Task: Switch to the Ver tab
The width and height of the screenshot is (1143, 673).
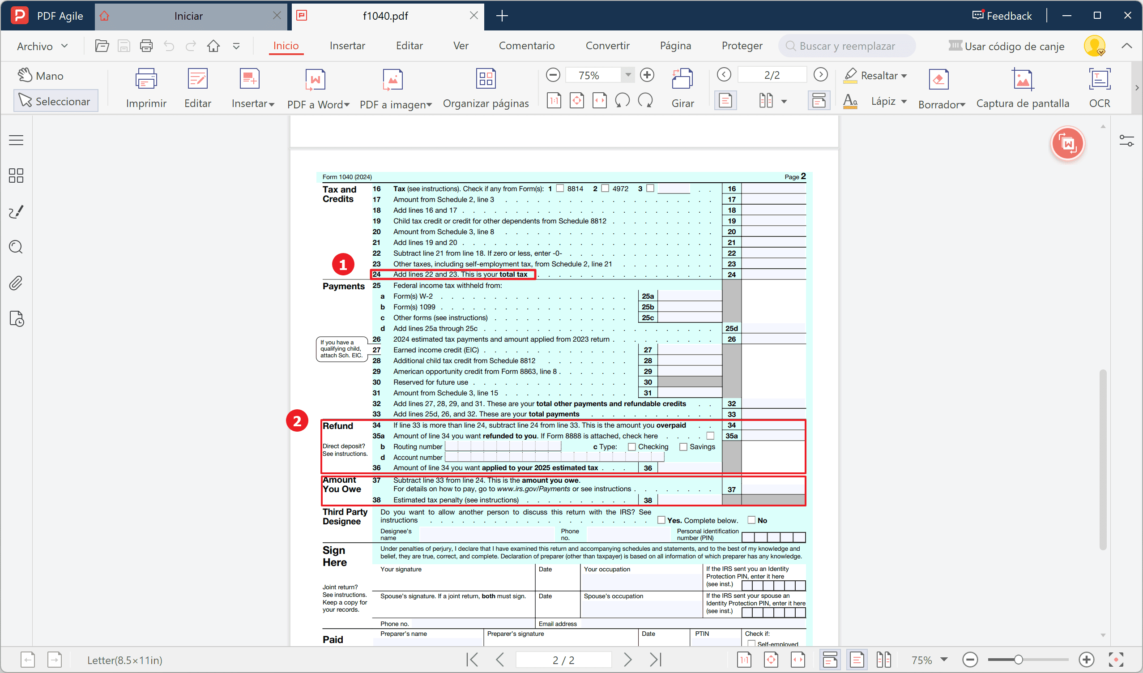Action: coord(461,46)
